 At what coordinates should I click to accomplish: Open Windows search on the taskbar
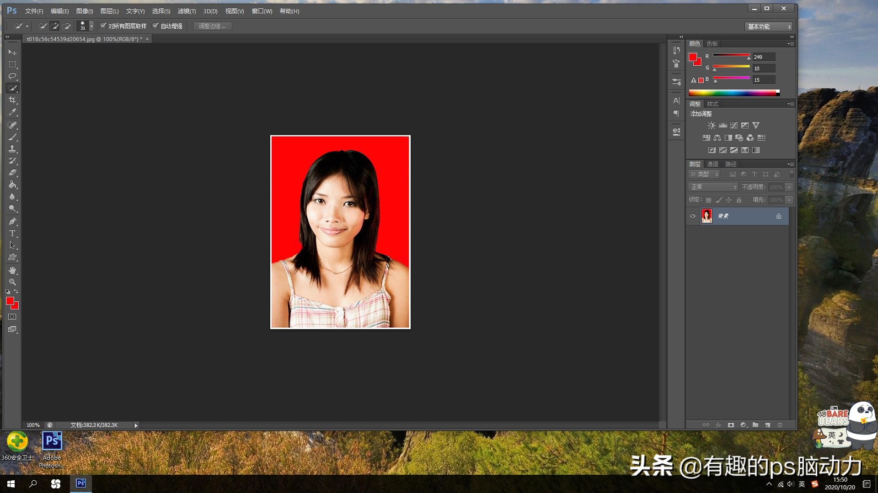[x=33, y=484]
